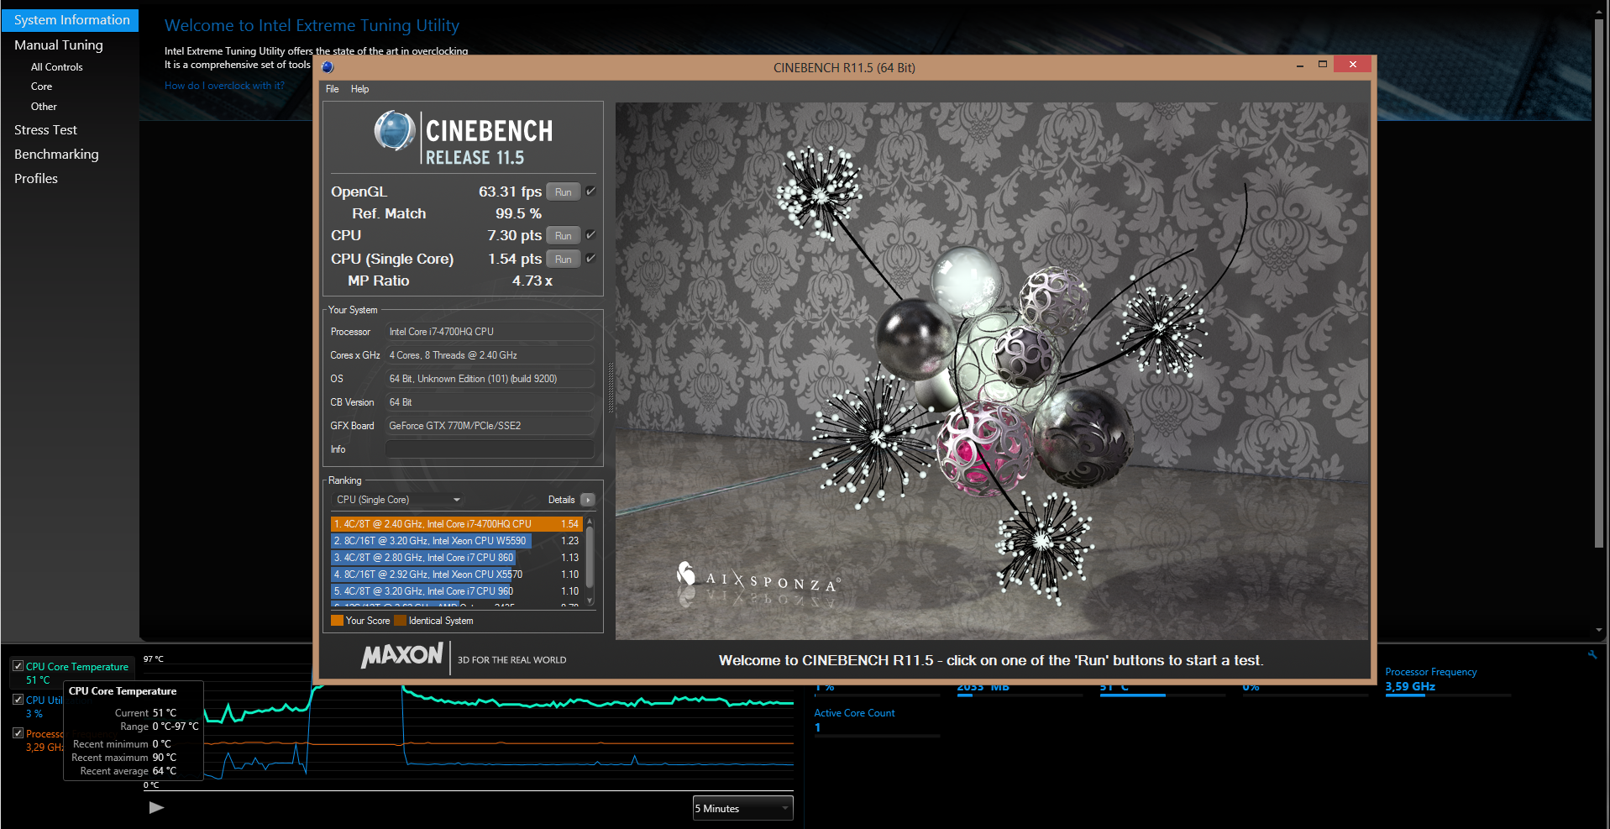
Task: Toggle the CPU test checkbox
Action: [590, 235]
